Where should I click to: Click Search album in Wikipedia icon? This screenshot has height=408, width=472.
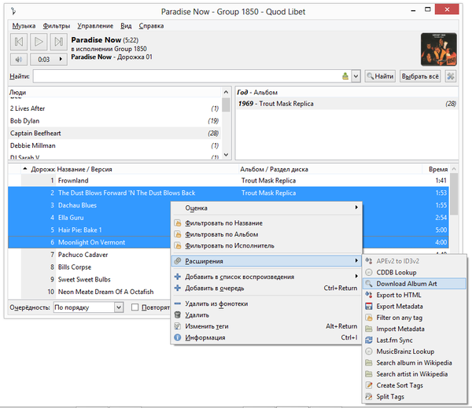369,362
